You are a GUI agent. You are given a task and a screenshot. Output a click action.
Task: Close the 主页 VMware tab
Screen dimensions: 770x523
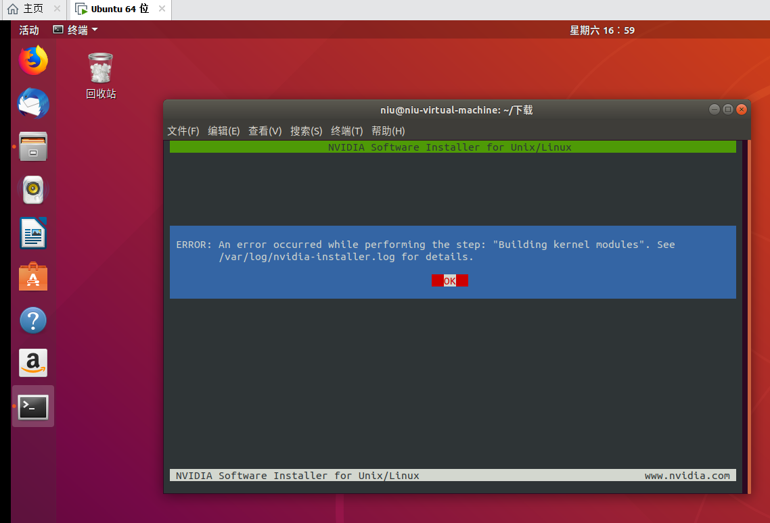click(x=57, y=9)
